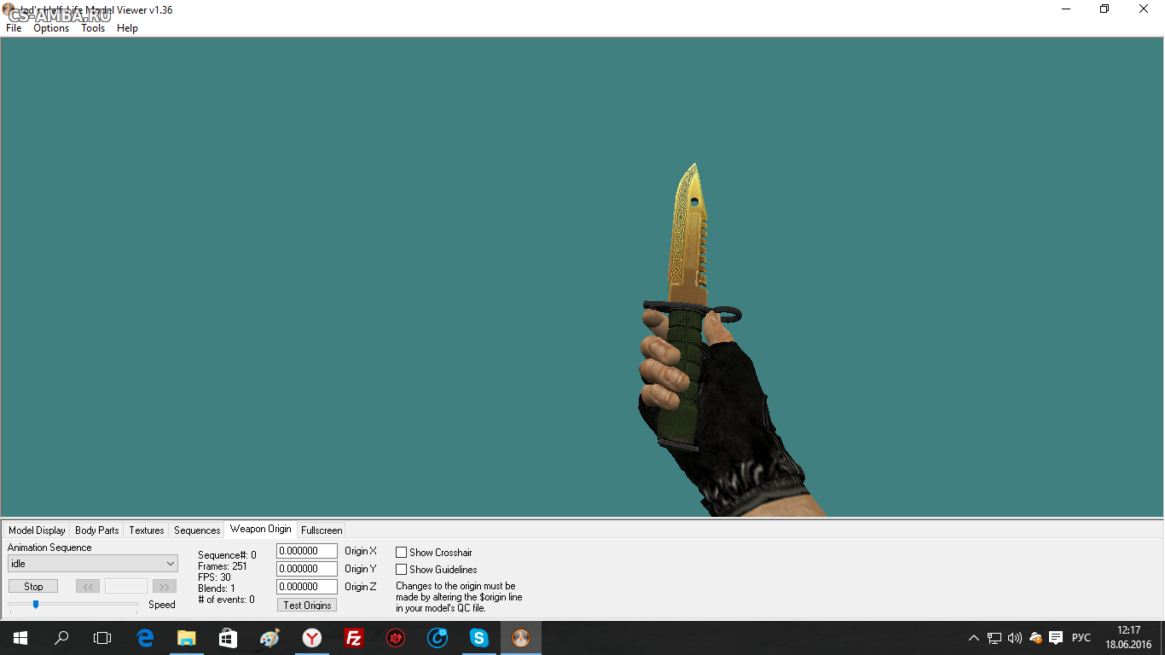Expand the Animation Sequence dropdown showing idle
The image size is (1165, 655).
(93, 564)
